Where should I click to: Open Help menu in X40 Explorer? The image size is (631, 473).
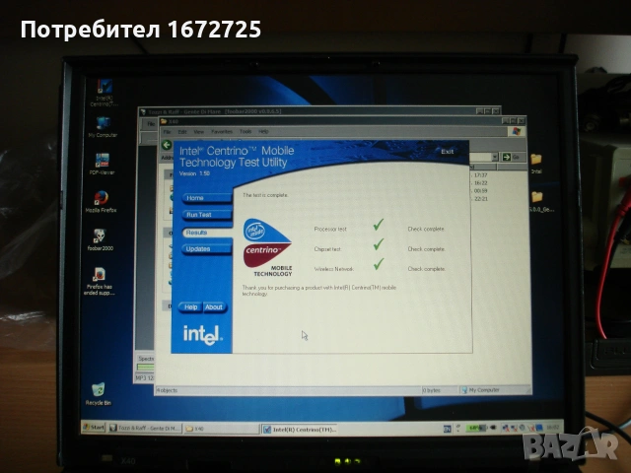pos(263,131)
